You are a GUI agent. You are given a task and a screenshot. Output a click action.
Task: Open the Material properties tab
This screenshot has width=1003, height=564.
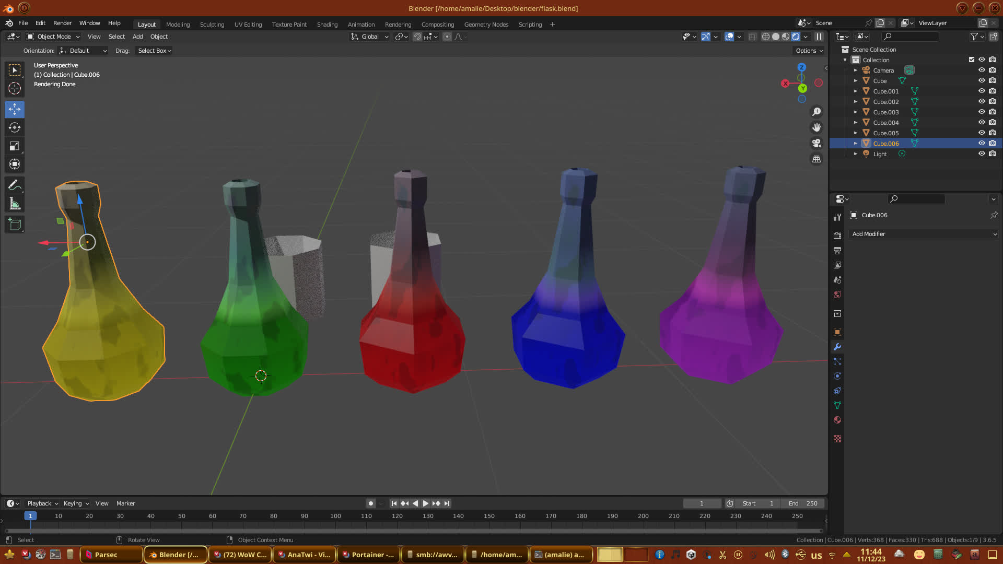point(837,420)
